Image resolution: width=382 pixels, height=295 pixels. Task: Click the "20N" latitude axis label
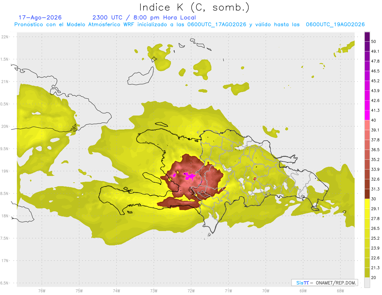(x=5, y=126)
